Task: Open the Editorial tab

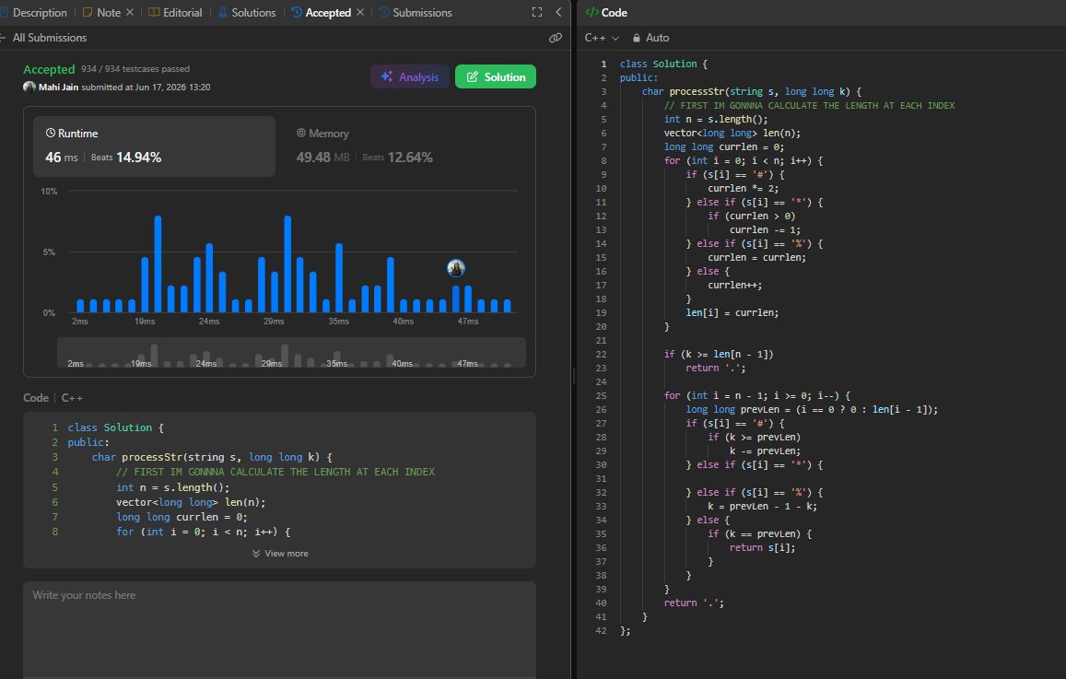Action: coord(175,12)
